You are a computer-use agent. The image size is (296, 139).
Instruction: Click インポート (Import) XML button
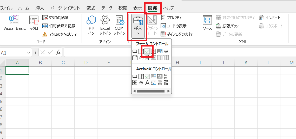coord(270,18)
